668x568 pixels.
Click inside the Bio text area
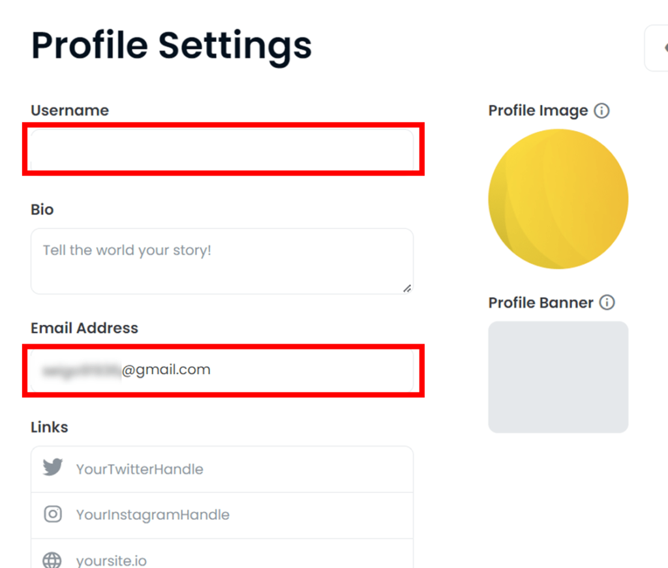(222, 261)
